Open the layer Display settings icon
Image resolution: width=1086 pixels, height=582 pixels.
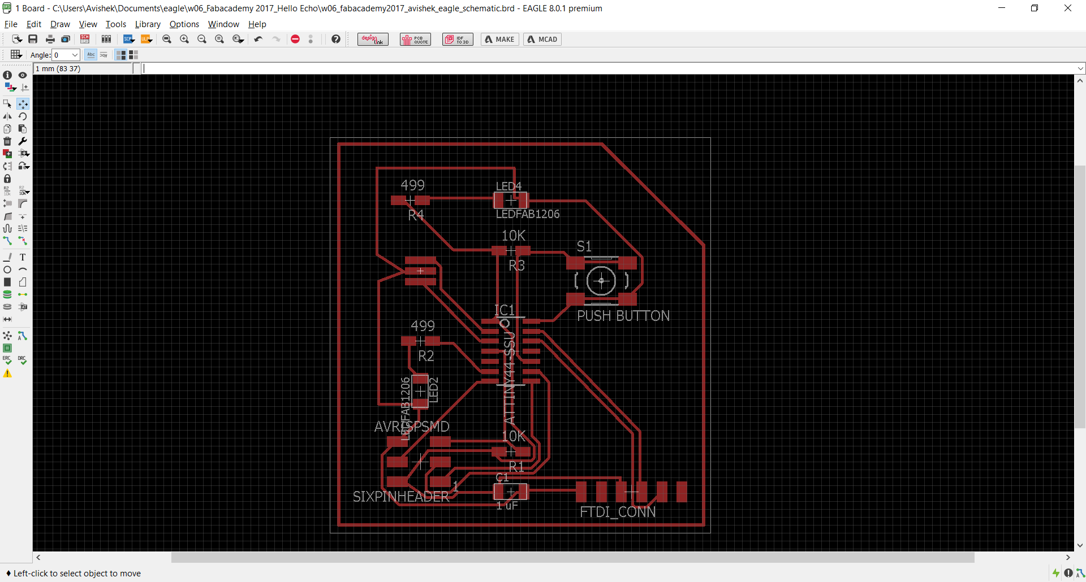(9, 88)
